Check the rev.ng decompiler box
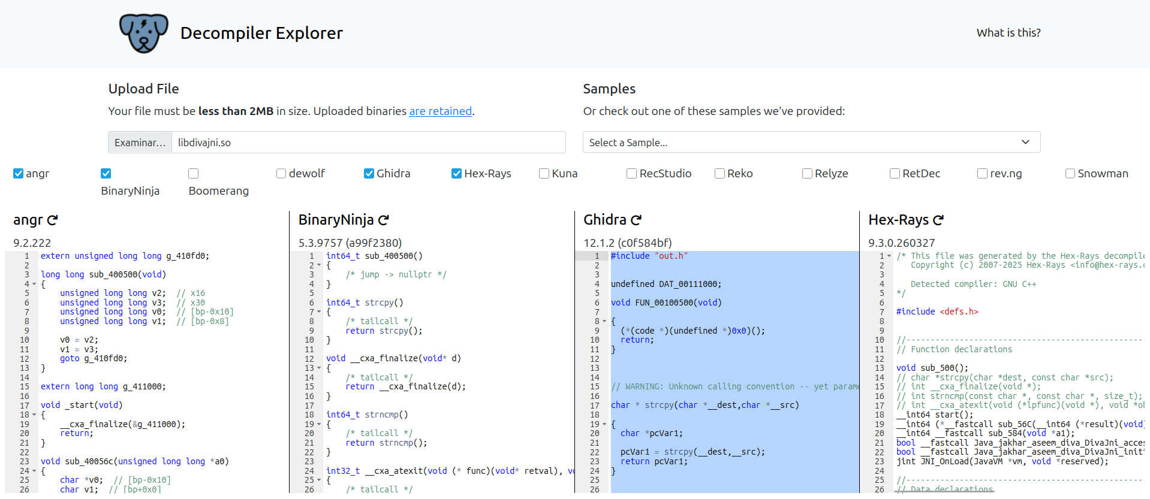 coord(982,174)
